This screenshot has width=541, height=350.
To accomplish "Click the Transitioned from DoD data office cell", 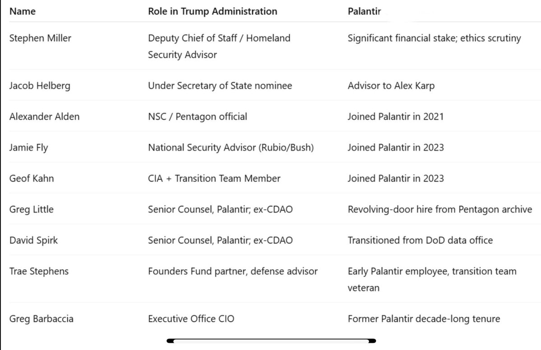I will click(420, 240).
